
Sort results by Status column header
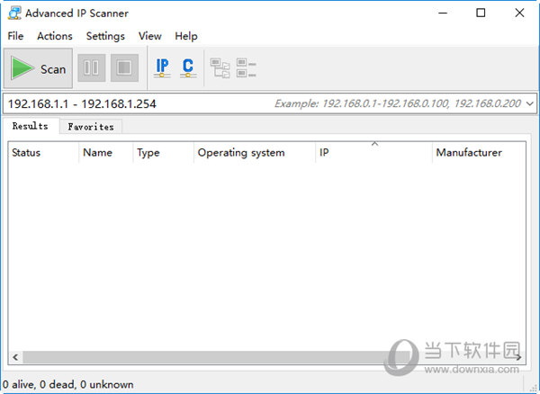[43, 152]
